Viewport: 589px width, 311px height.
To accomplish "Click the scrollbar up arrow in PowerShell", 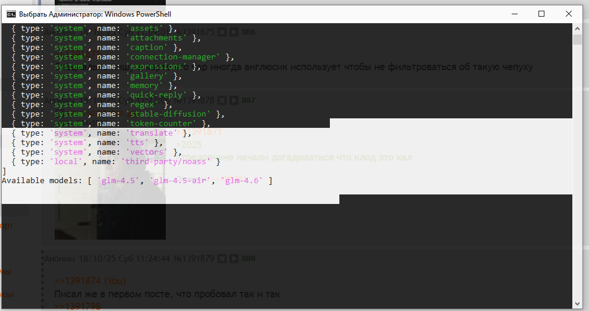I will [x=577, y=29].
